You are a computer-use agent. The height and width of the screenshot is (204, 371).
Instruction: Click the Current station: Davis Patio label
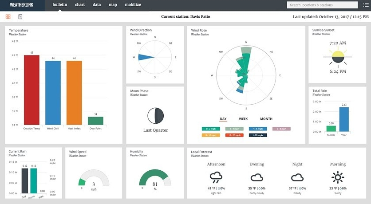point(185,17)
